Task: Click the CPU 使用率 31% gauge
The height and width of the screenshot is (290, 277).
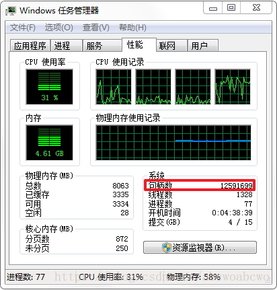Action: [49, 87]
